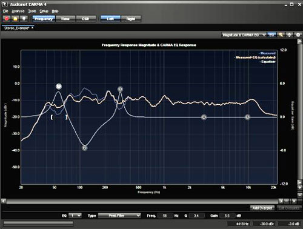303x229 pixels.
Task: Click the red record measurement icon
Action: coord(7,19)
